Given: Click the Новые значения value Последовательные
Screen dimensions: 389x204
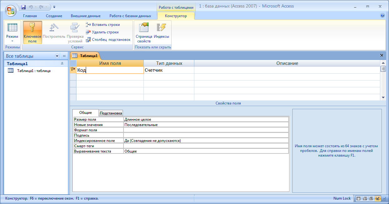Looking at the screenshot, I should 206,125.
